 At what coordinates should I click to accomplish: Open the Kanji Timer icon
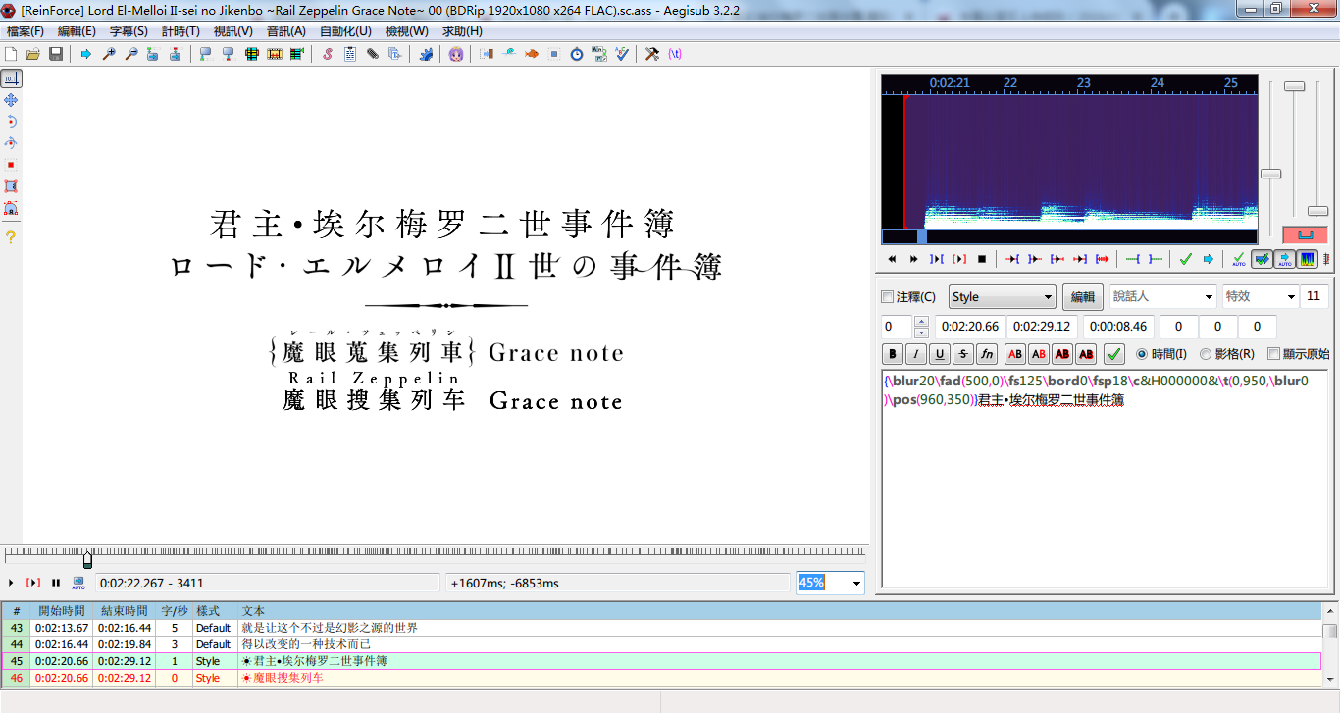[x=599, y=54]
